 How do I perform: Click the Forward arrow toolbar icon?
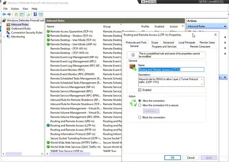pyautogui.click(x=9, y=14)
